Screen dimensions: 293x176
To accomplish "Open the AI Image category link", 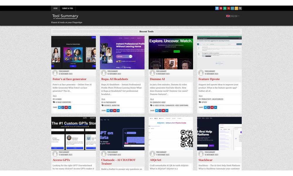I will (x=58, y=99).
